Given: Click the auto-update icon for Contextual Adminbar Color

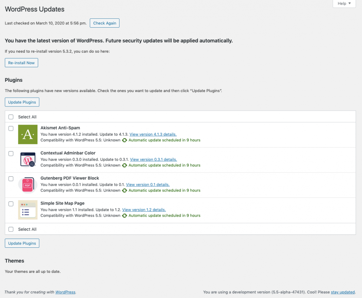Looking at the screenshot, I should (124, 166).
